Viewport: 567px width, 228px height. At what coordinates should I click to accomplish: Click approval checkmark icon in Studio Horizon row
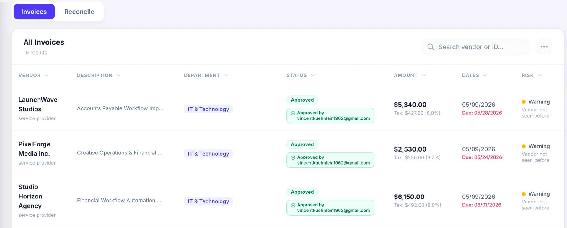293,205
